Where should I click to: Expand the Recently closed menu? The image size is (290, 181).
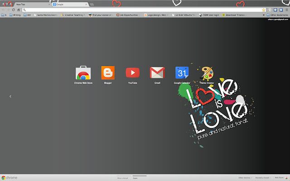pos(263,178)
